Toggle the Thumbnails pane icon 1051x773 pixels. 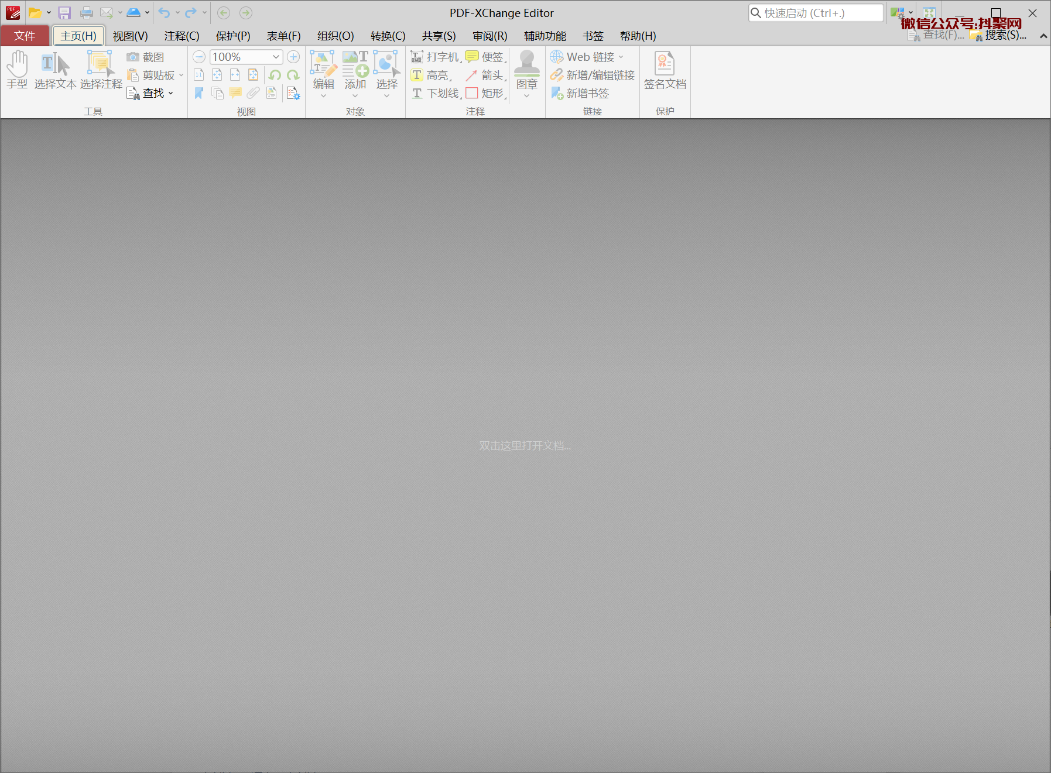217,93
